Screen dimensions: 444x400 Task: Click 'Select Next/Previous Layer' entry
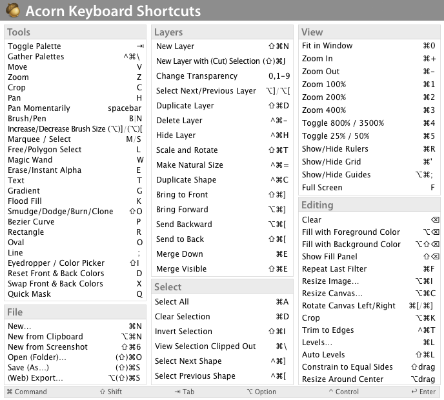coord(222,90)
